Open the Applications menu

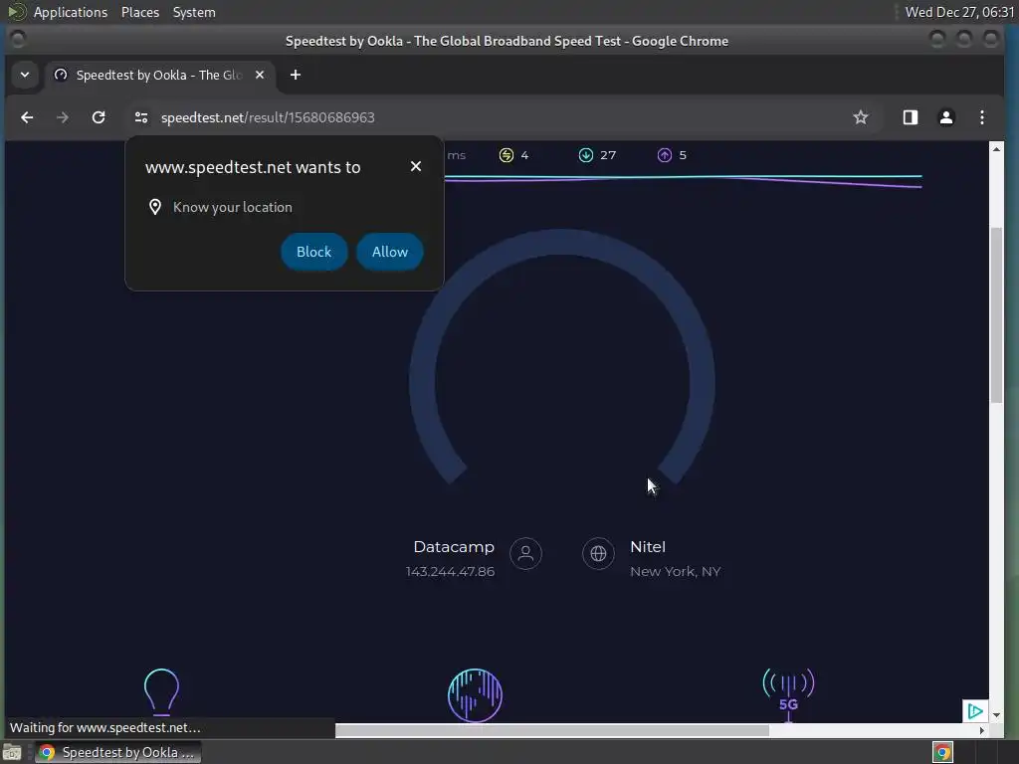click(x=71, y=12)
